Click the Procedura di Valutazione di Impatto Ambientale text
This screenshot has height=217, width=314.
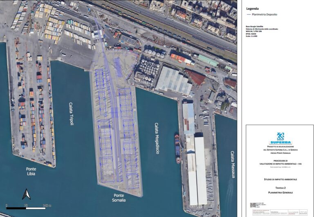coord(280,163)
